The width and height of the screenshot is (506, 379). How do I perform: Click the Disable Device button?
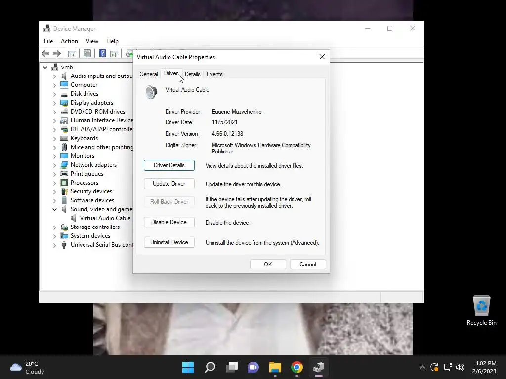point(169,222)
